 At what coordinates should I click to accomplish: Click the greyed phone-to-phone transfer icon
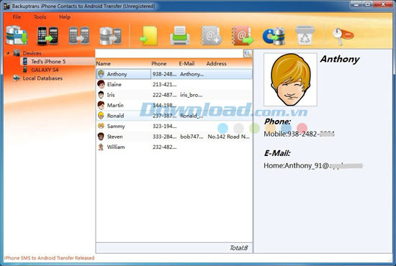[79, 35]
